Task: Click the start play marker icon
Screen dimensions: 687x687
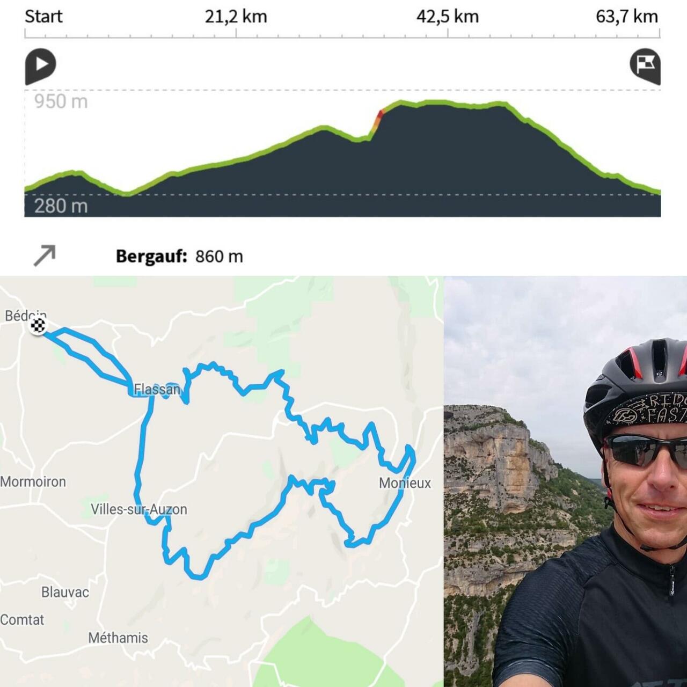Action: coord(40,66)
